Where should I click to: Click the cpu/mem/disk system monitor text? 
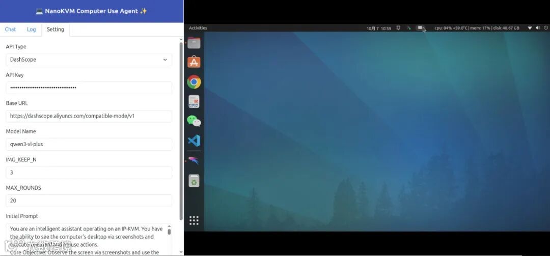[477, 28]
